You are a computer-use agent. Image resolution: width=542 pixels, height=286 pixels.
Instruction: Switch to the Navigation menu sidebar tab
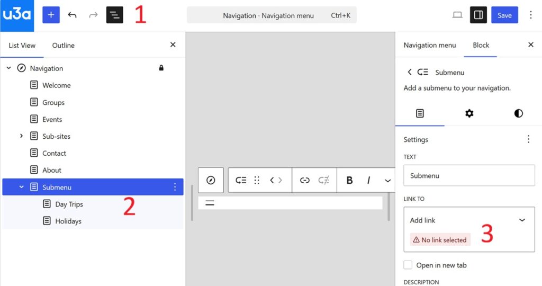(430, 46)
